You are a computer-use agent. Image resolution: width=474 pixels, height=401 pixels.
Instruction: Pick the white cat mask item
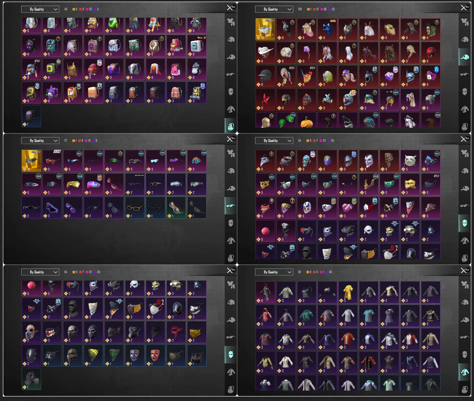410,161
